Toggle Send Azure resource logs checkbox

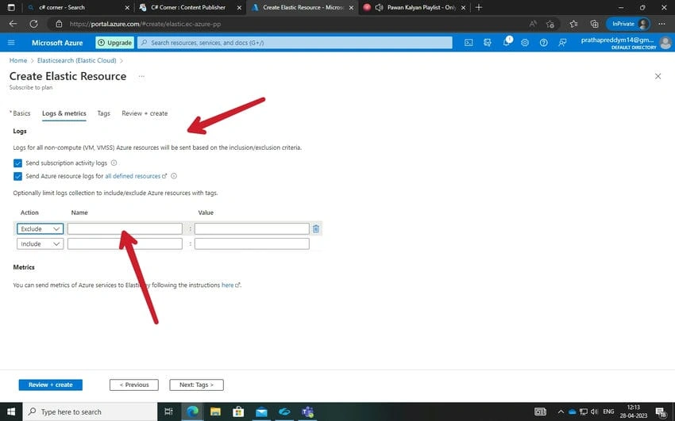point(17,176)
